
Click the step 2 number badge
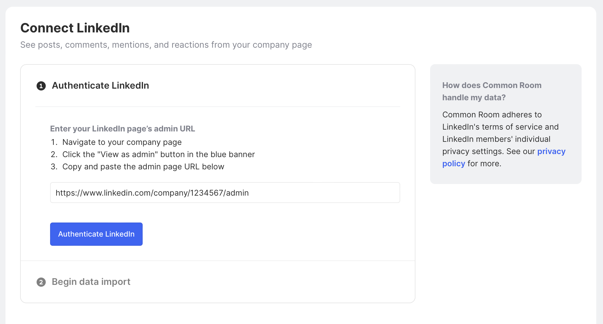click(41, 282)
